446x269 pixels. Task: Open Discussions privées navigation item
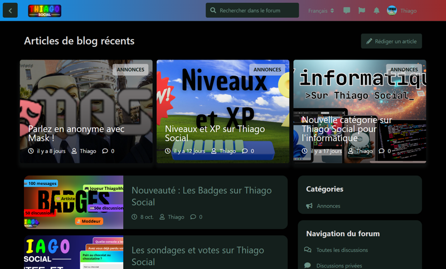[339, 266]
